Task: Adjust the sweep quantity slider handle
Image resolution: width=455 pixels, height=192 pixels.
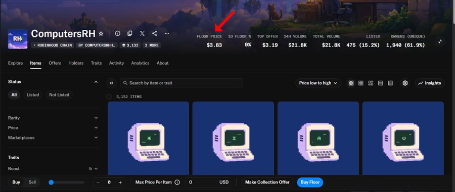Action: pos(52,182)
